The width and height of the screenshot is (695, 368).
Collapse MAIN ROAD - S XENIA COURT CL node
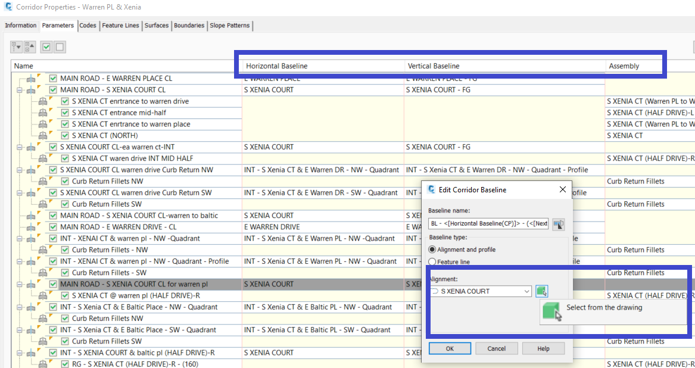click(x=19, y=90)
